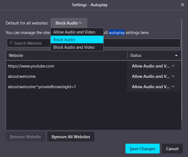Pick Block Audio and Video option
Image resolution: width=188 pixels, height=157 pixels.
pyautogui.click(x=74, y=47)
